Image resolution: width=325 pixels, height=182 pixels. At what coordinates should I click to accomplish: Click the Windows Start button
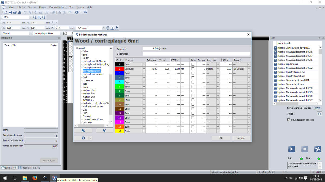pyautogui.click(x=5, y=178)
